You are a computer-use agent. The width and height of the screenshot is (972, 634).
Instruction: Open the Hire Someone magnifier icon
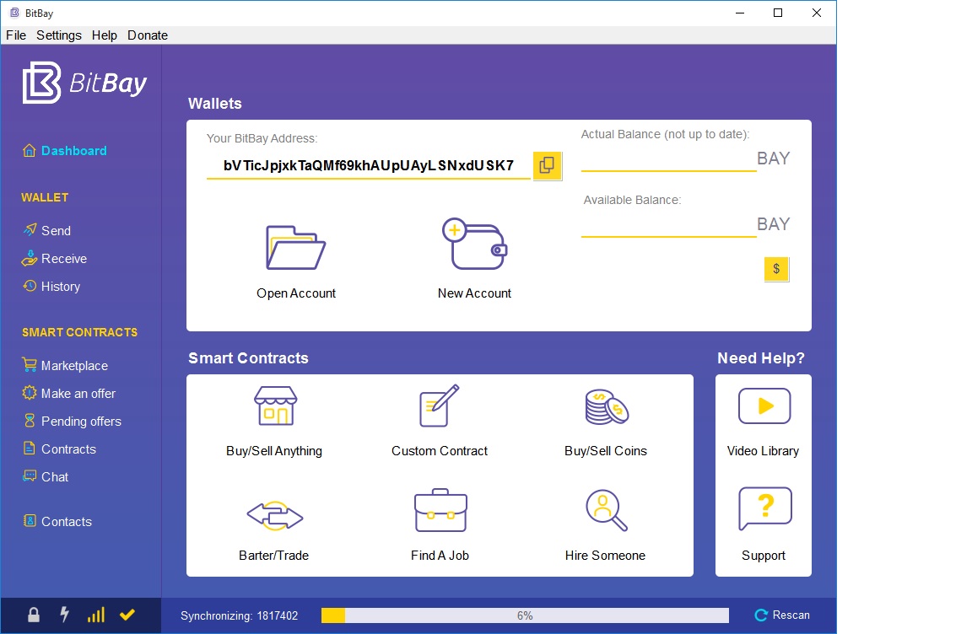(607, 510)
